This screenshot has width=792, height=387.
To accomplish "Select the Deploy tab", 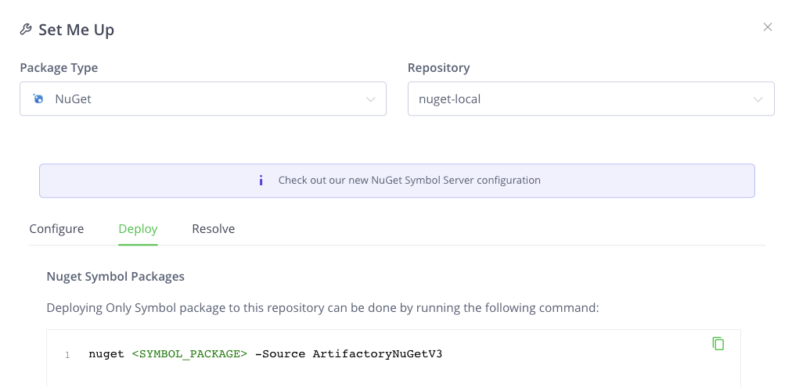I will (138, 228).
